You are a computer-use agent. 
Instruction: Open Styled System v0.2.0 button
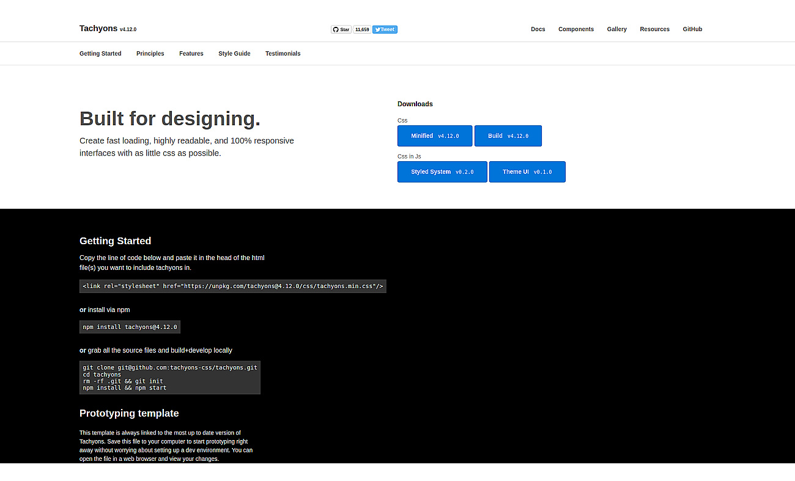coord(442,172)
